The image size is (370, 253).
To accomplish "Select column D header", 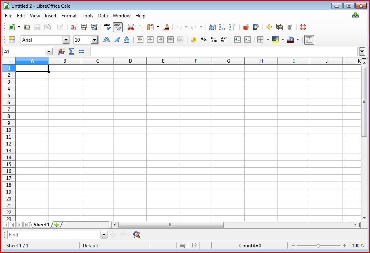I will pos(130,61).
